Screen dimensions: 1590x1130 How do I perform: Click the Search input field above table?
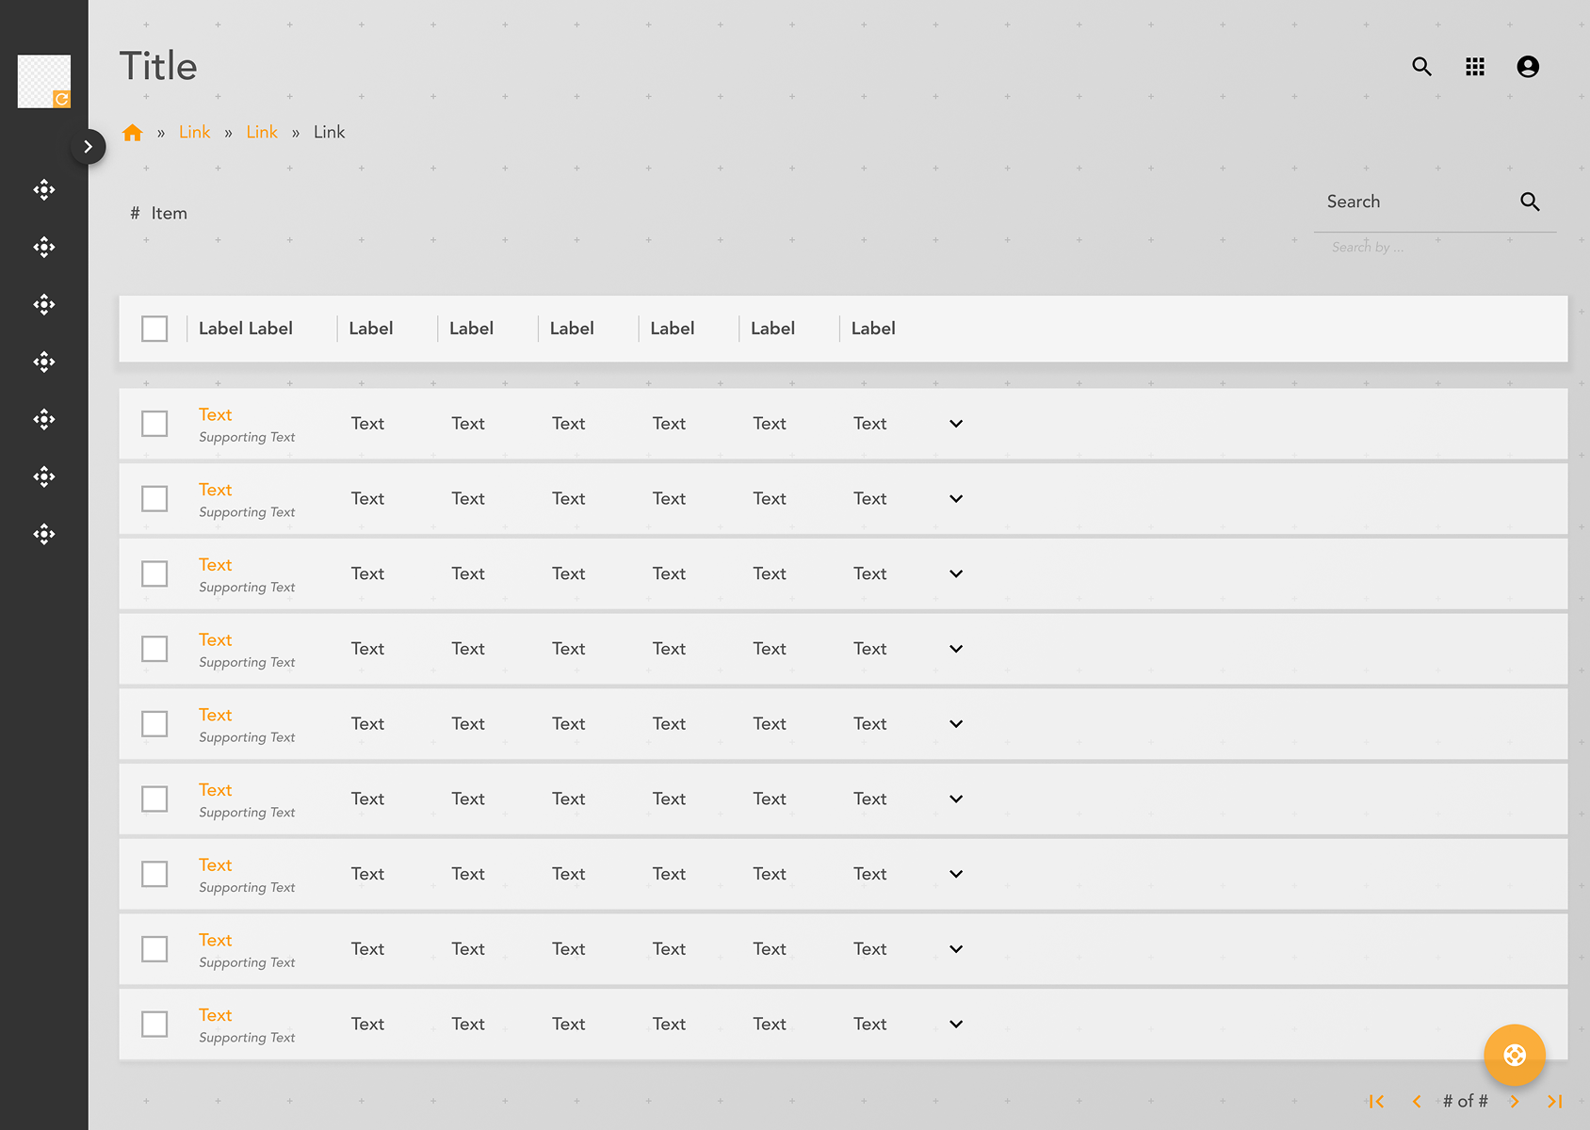click(x=1413, y=202)
